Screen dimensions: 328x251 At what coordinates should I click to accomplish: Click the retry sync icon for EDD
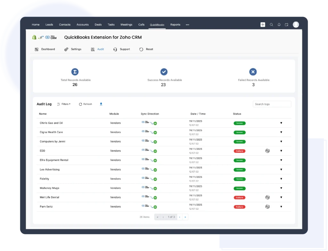(268, 151)
